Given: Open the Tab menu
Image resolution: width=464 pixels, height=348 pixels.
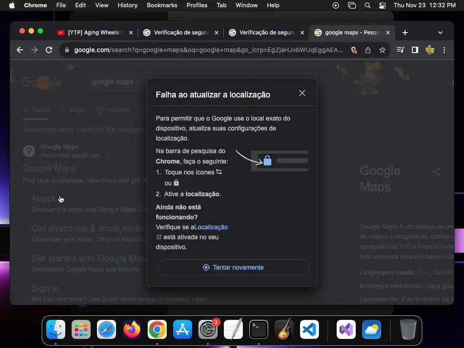Looking at the screenshot, I should tap(221, 5).
